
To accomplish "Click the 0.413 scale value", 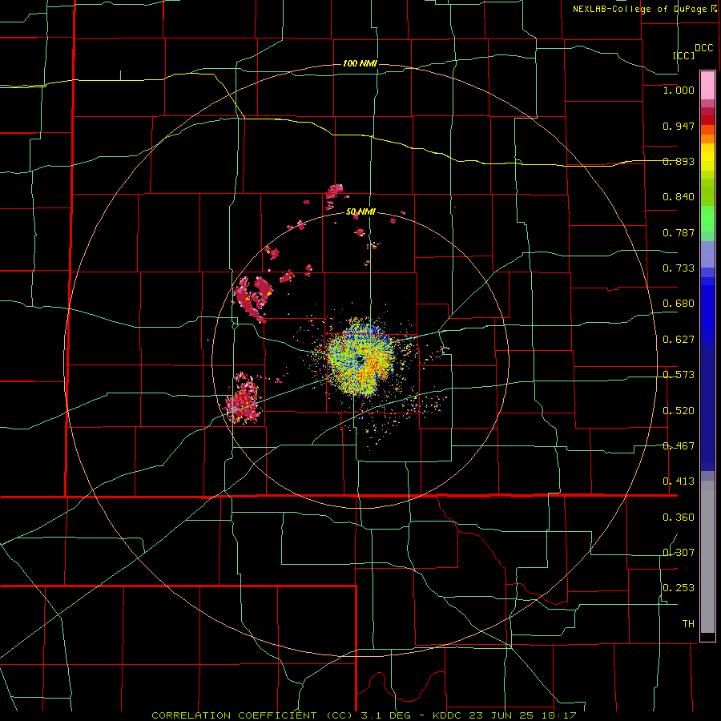I will [x=679, y=481].
